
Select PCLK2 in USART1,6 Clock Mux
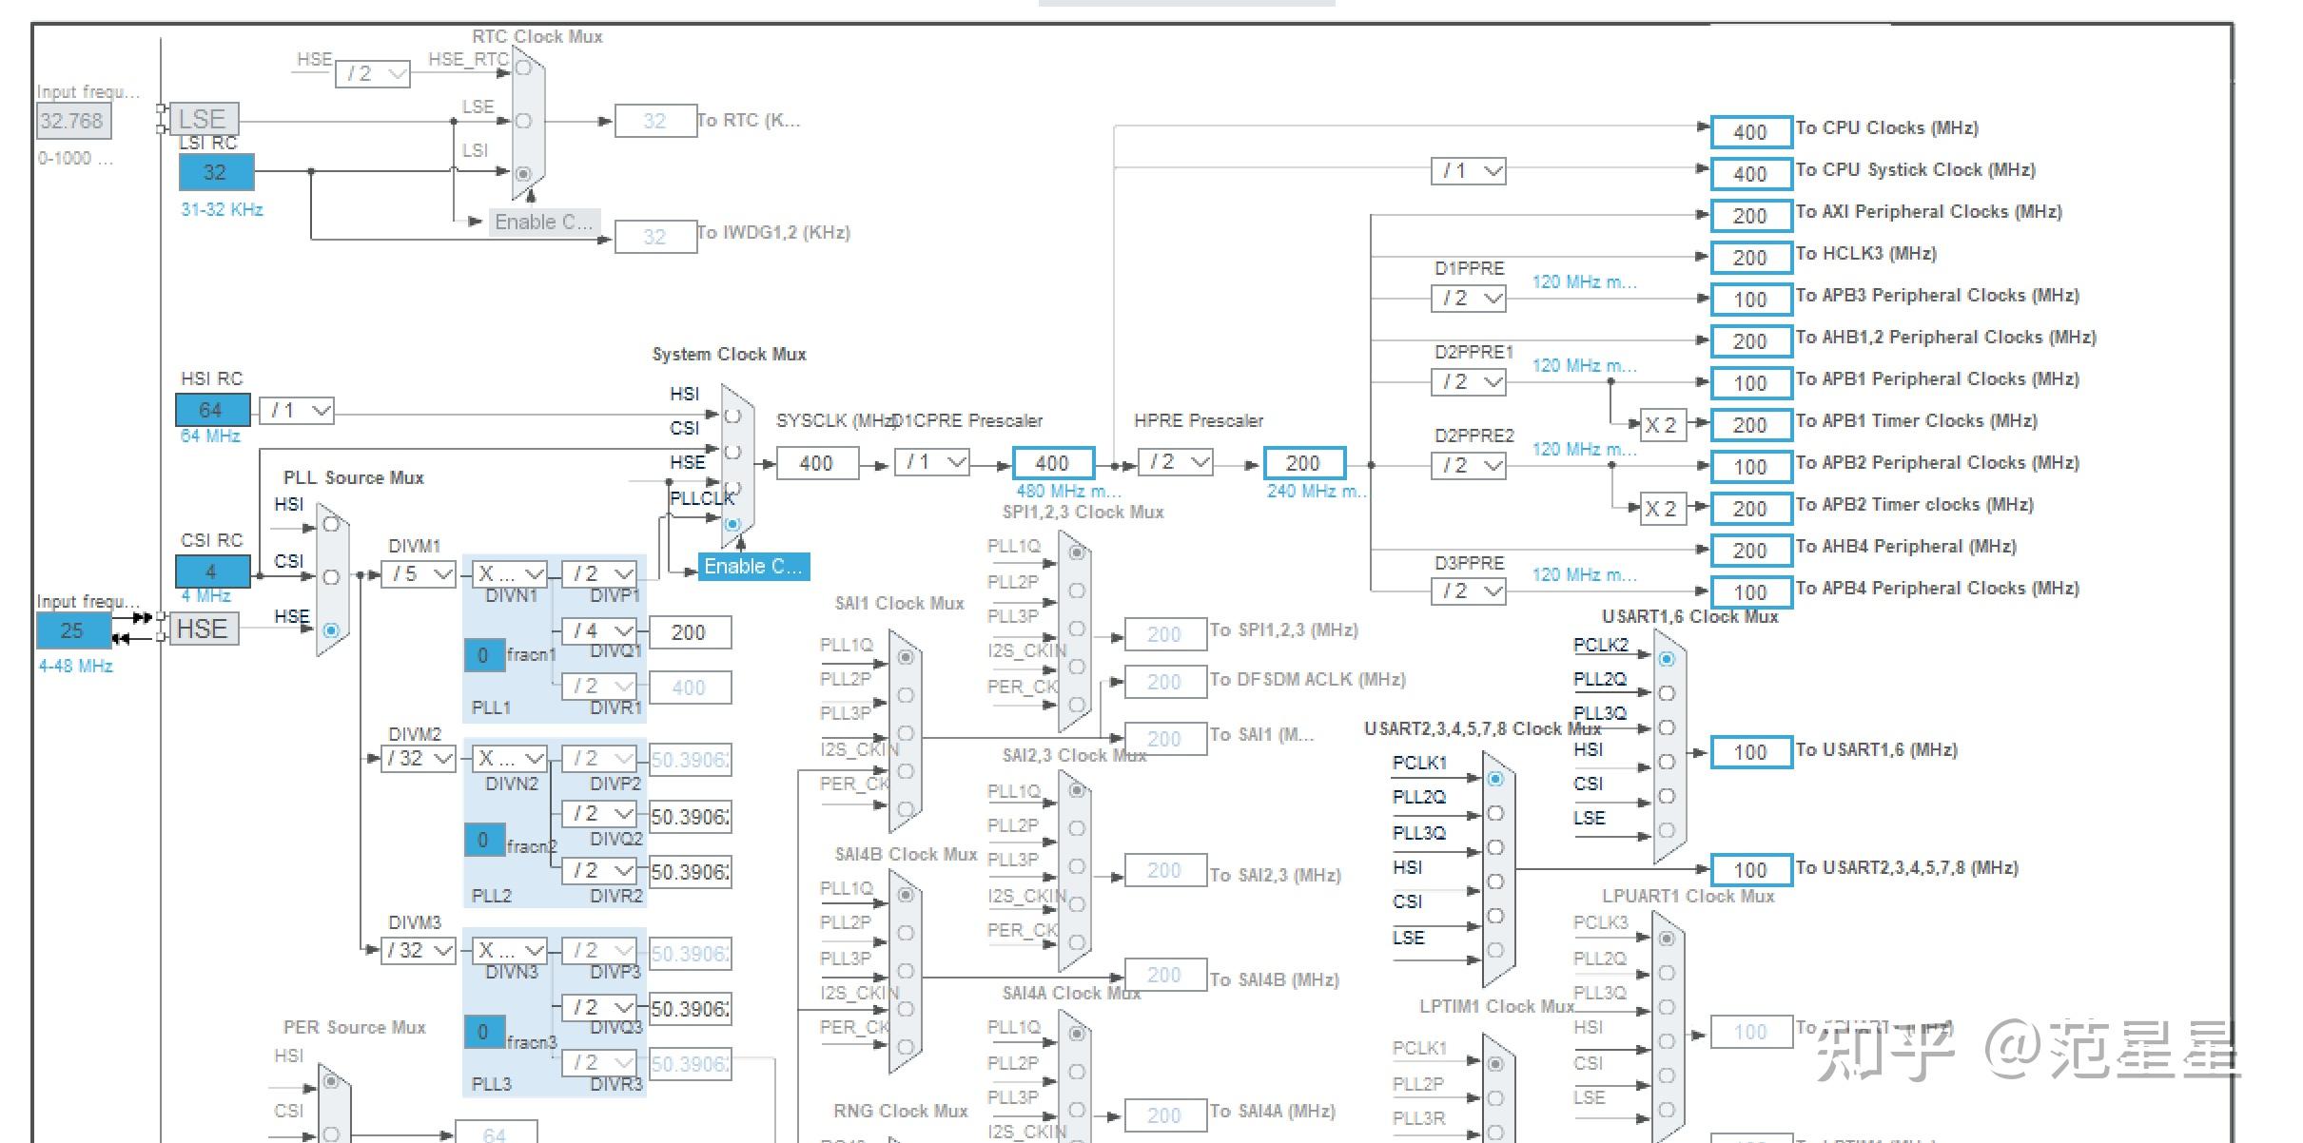tap(1667, 659)
